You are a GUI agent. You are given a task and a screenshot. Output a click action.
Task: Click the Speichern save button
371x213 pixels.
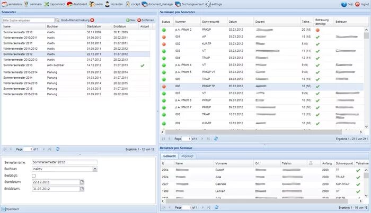click(11, 209)
